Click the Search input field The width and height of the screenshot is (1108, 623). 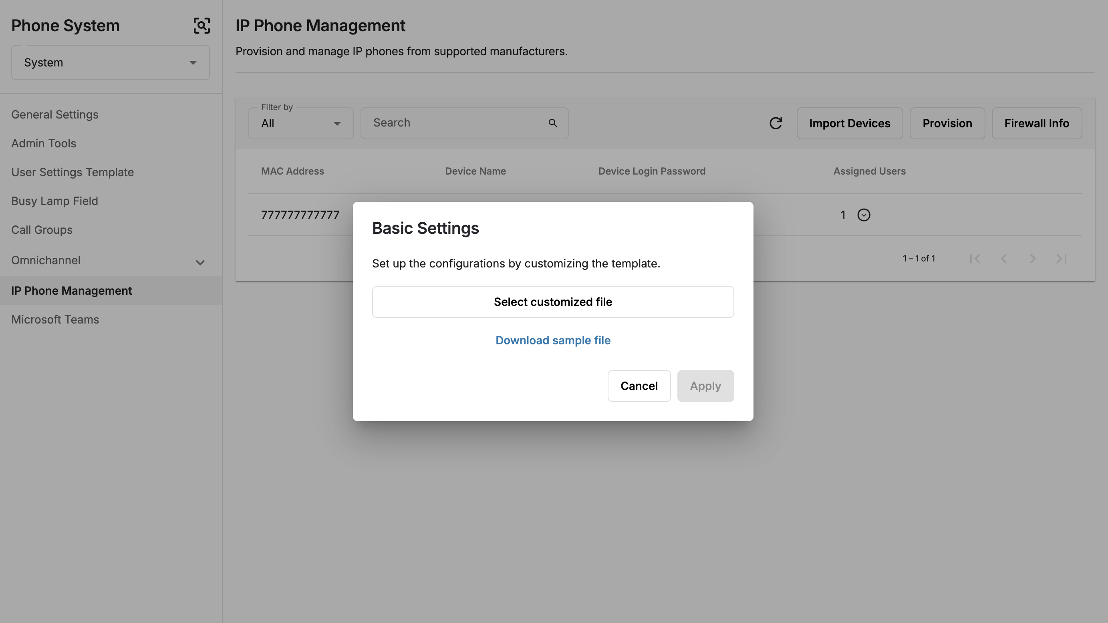pos(465,123)
